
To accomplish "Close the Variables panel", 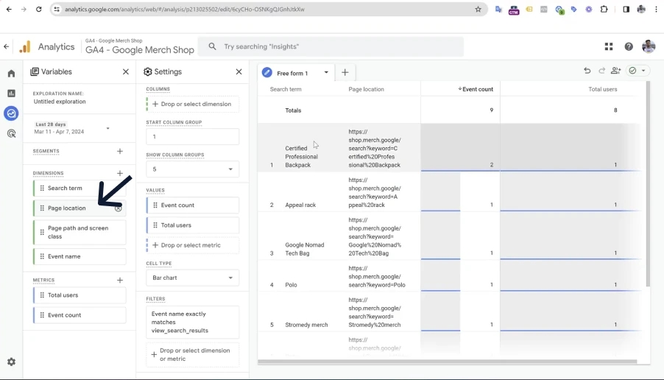I will pos(126,71).
